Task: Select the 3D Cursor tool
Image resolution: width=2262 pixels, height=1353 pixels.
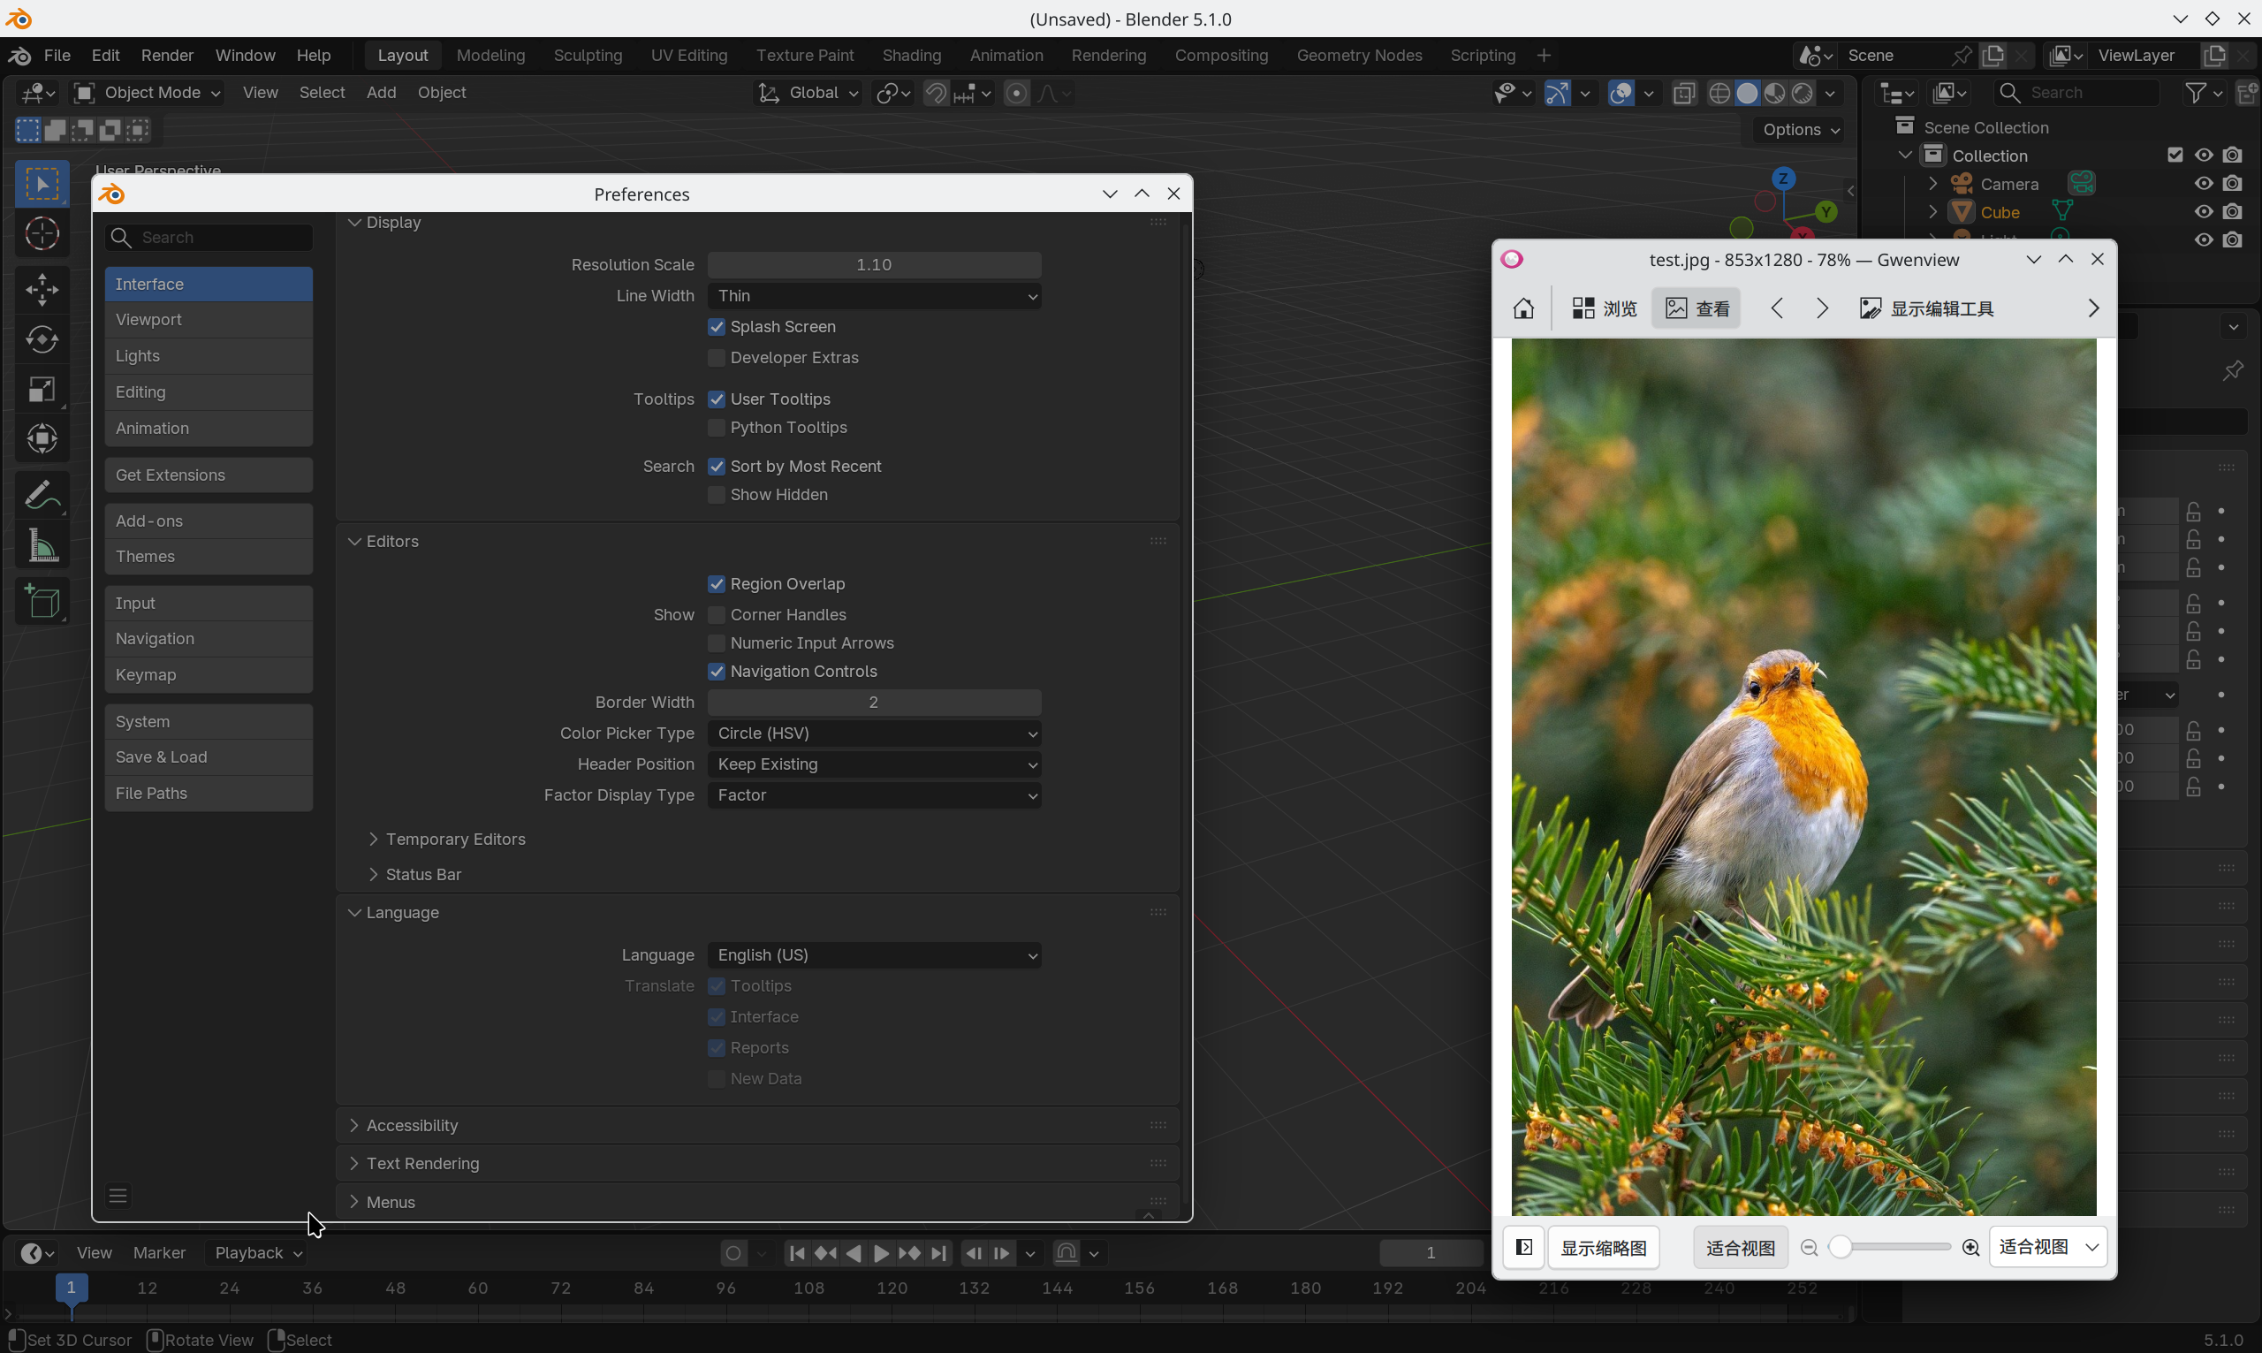Action: (42, 234)
